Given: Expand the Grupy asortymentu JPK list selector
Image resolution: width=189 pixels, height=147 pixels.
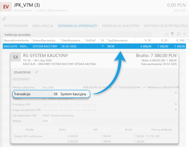Looking at the screenshot, I should (x=176, y=110).
